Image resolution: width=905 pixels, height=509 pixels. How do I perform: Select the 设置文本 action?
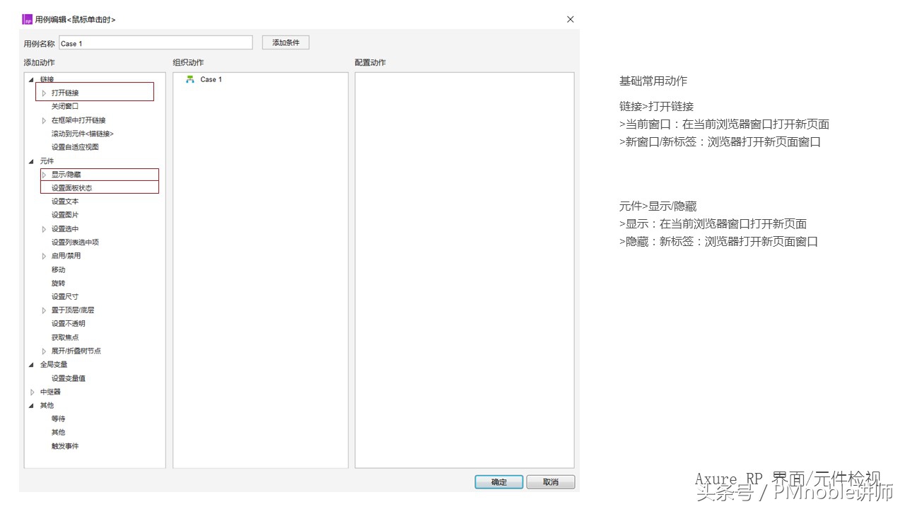64,201
